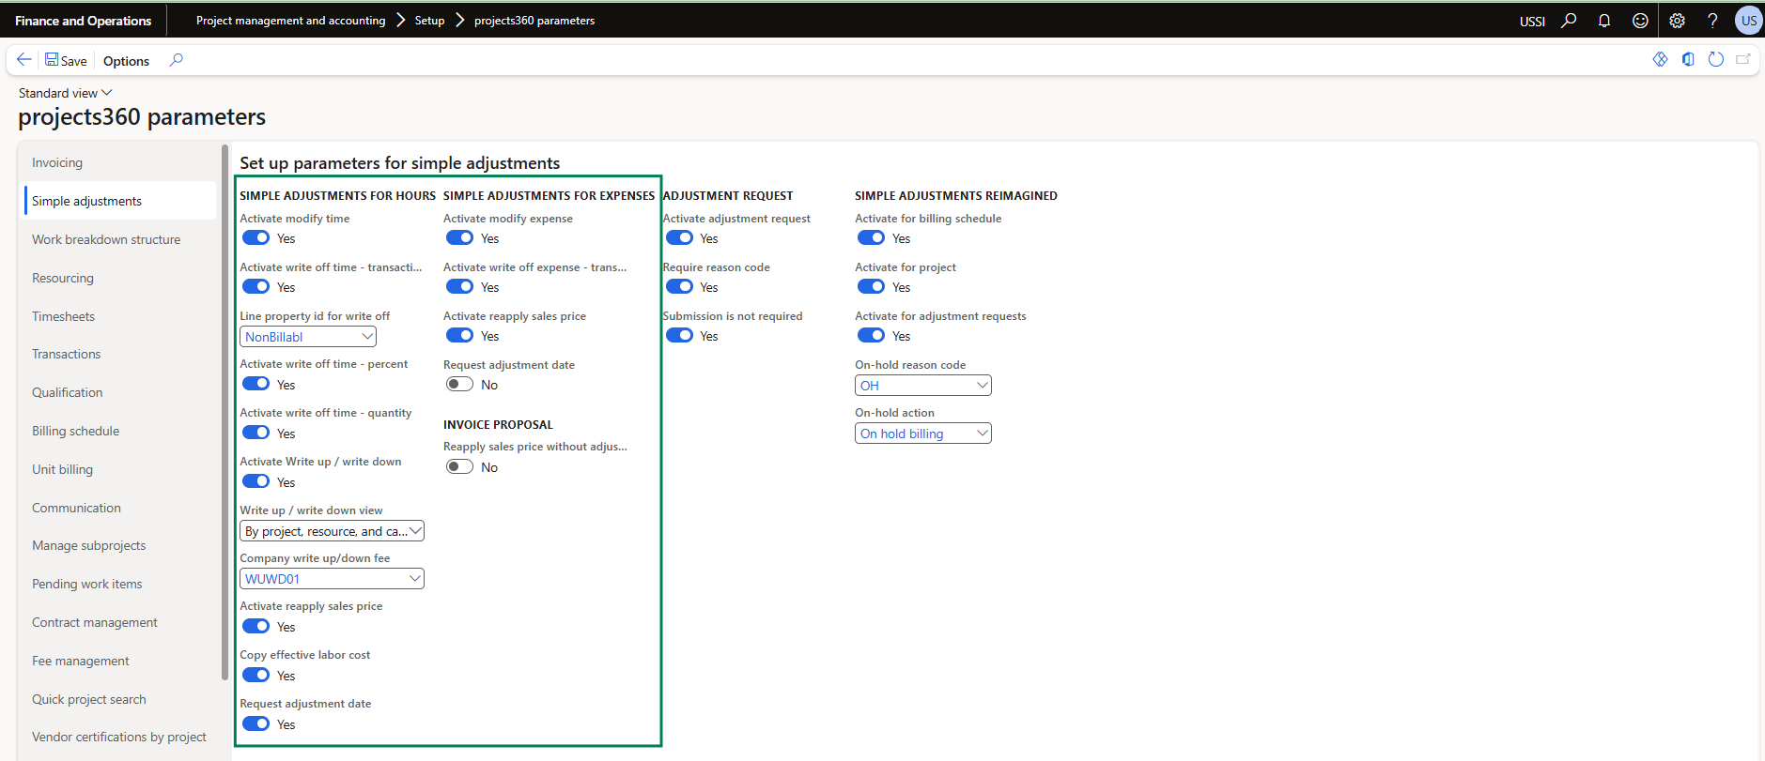Click the back arrow navigation icon
The width and height of the screenshot is (1765, 761).
(24, 60)
